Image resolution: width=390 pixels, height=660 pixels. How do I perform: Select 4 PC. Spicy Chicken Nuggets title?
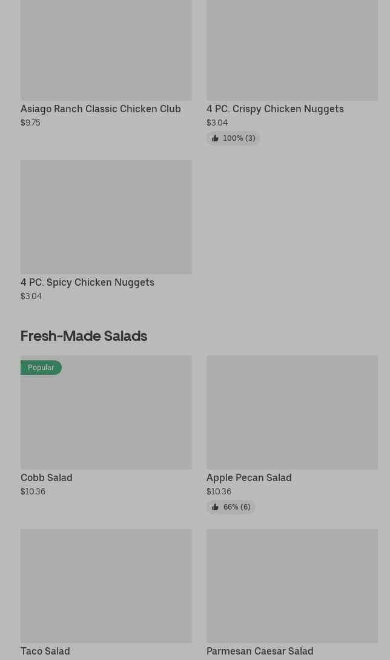(87, 283)
